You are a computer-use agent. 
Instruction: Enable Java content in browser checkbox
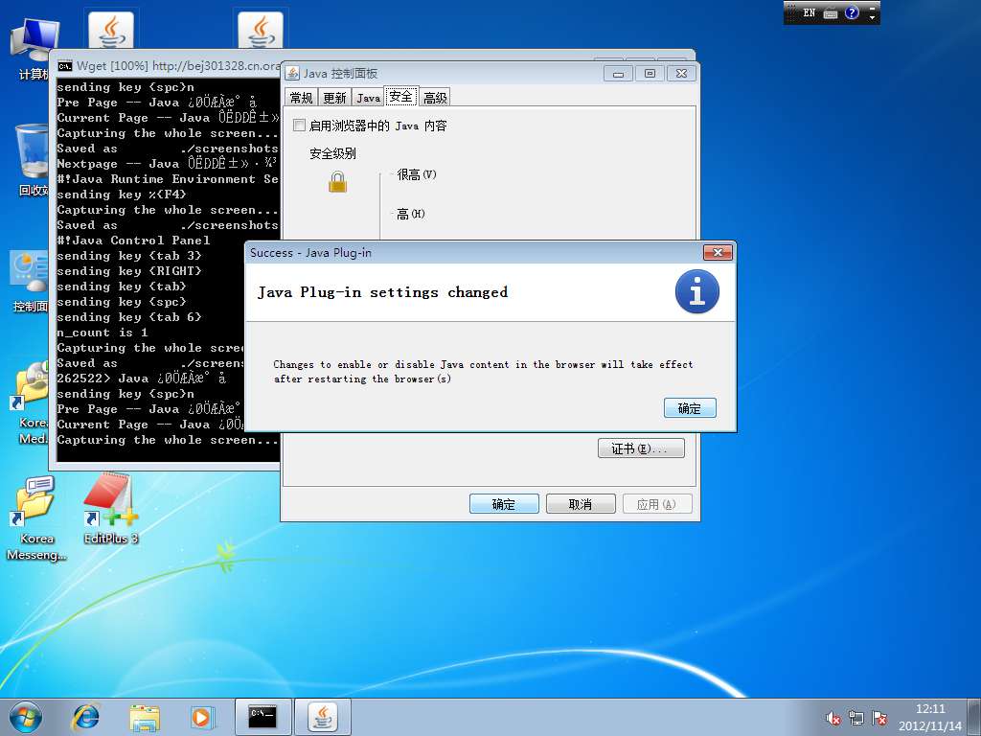click(x=300, y=126)
